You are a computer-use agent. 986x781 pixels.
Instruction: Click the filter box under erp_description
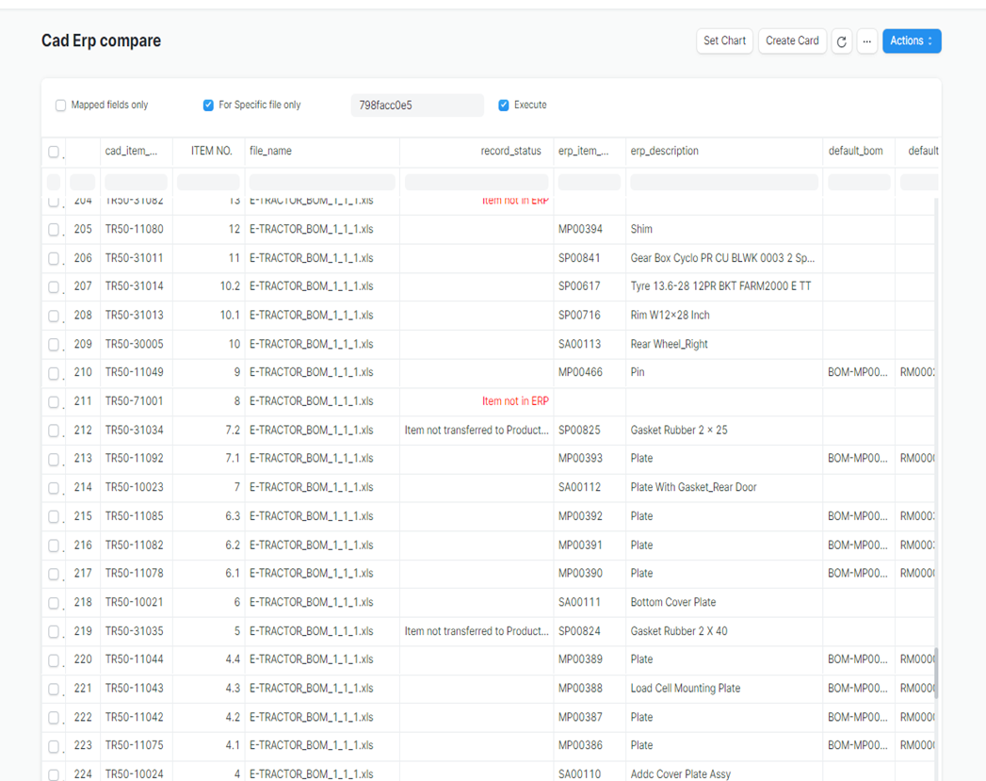tap(723, 183)
